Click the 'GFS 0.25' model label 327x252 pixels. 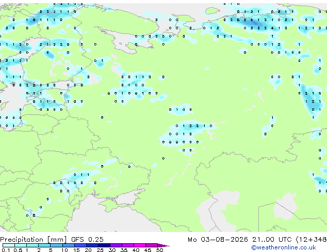pyautogui.click(x=87, y=239)
